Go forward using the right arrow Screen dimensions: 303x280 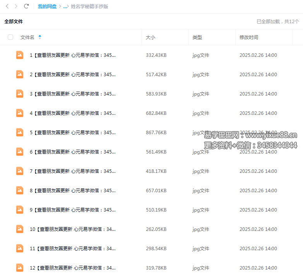pyautogui.click(x=16, y=6)
